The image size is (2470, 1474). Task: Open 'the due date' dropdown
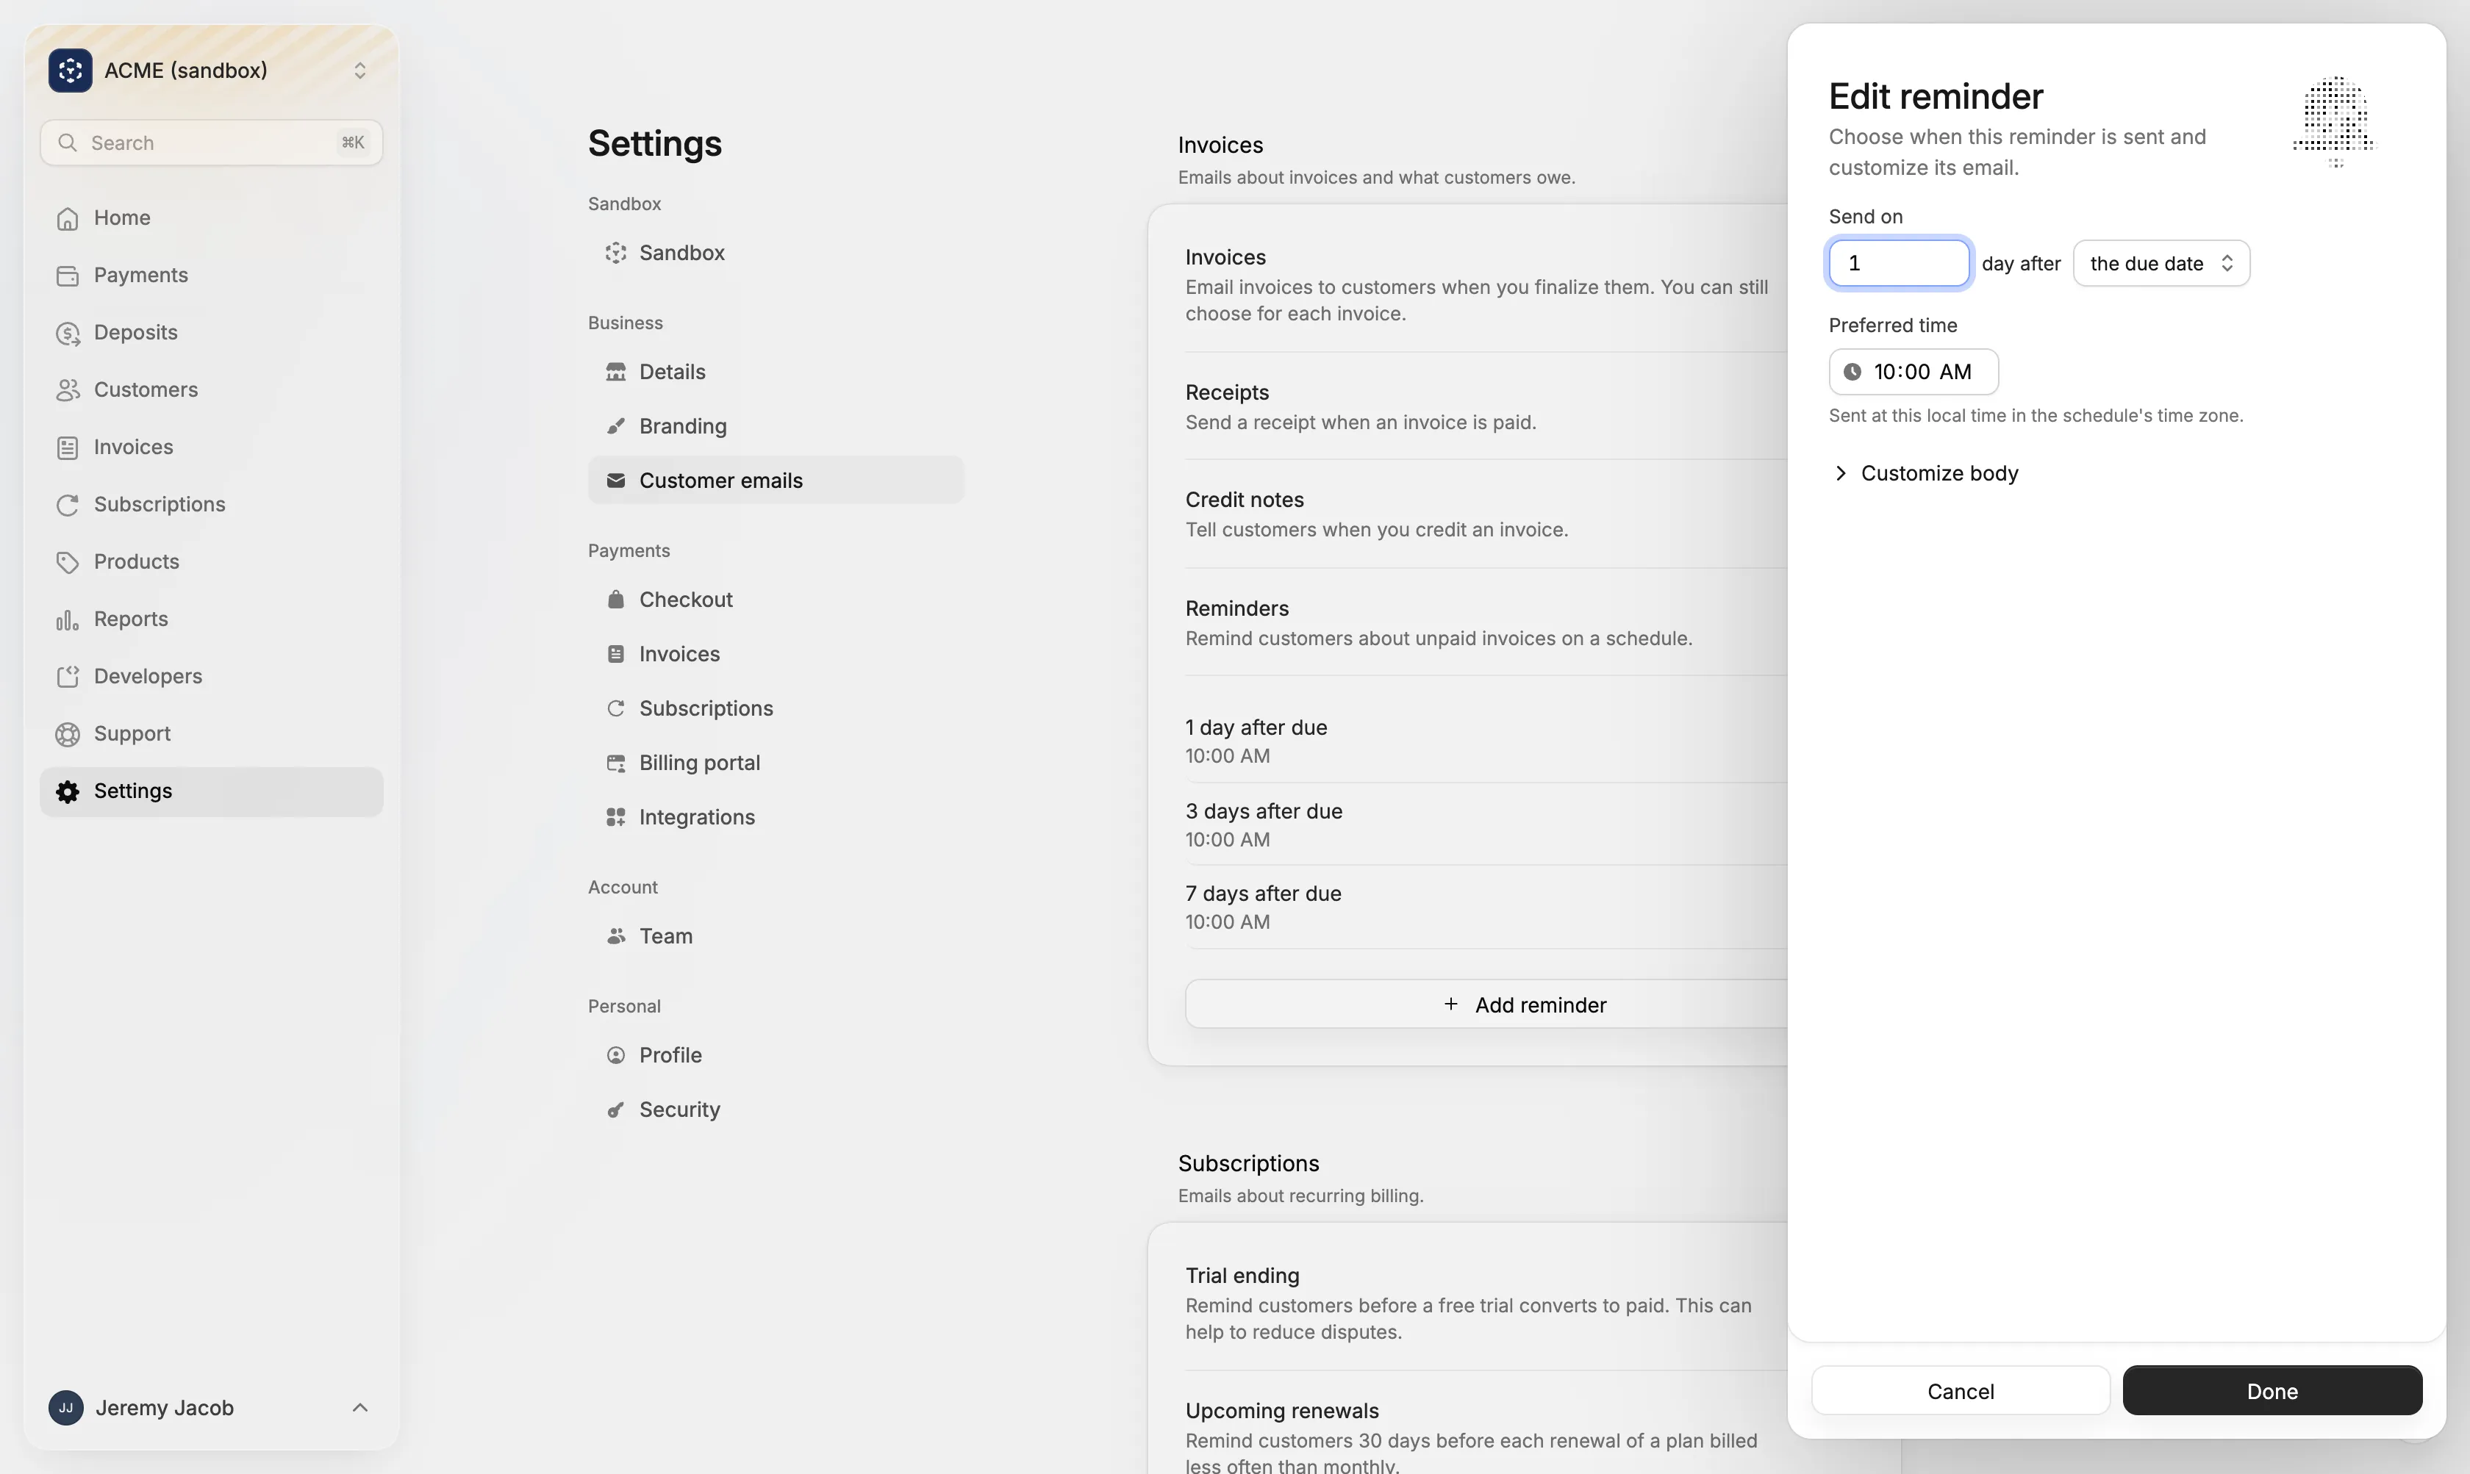pyautogui.click(x=2161, y=263)
